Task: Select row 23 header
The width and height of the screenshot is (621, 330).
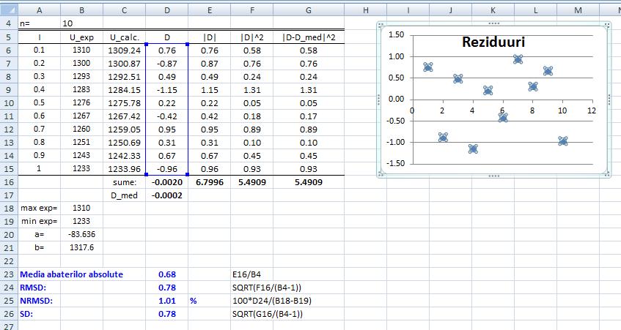Action: point(9,274)
